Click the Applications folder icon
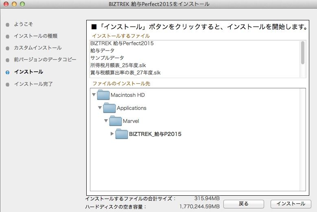Image resolution: width=317 pixels, height=212 pixels. pos(109,108)
